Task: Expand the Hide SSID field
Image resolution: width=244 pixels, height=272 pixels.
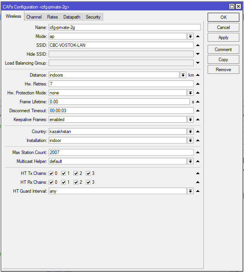Action: [x=198, y=54]
